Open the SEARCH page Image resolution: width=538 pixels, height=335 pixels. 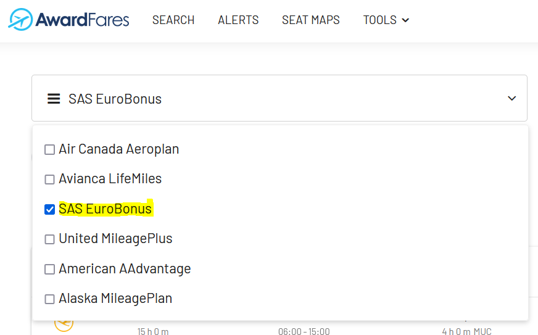click(173, 20)
